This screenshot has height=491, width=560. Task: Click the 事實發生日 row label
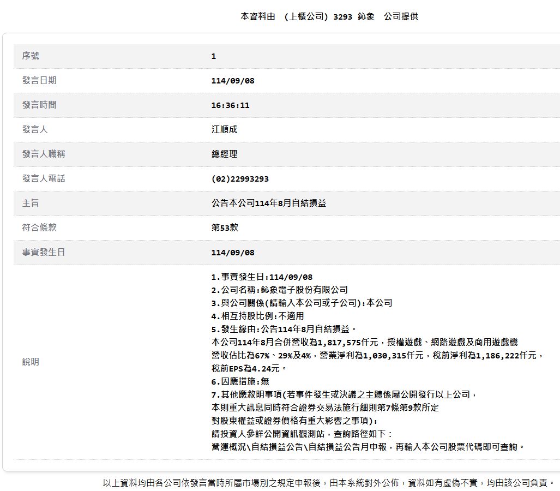(39, 252)
